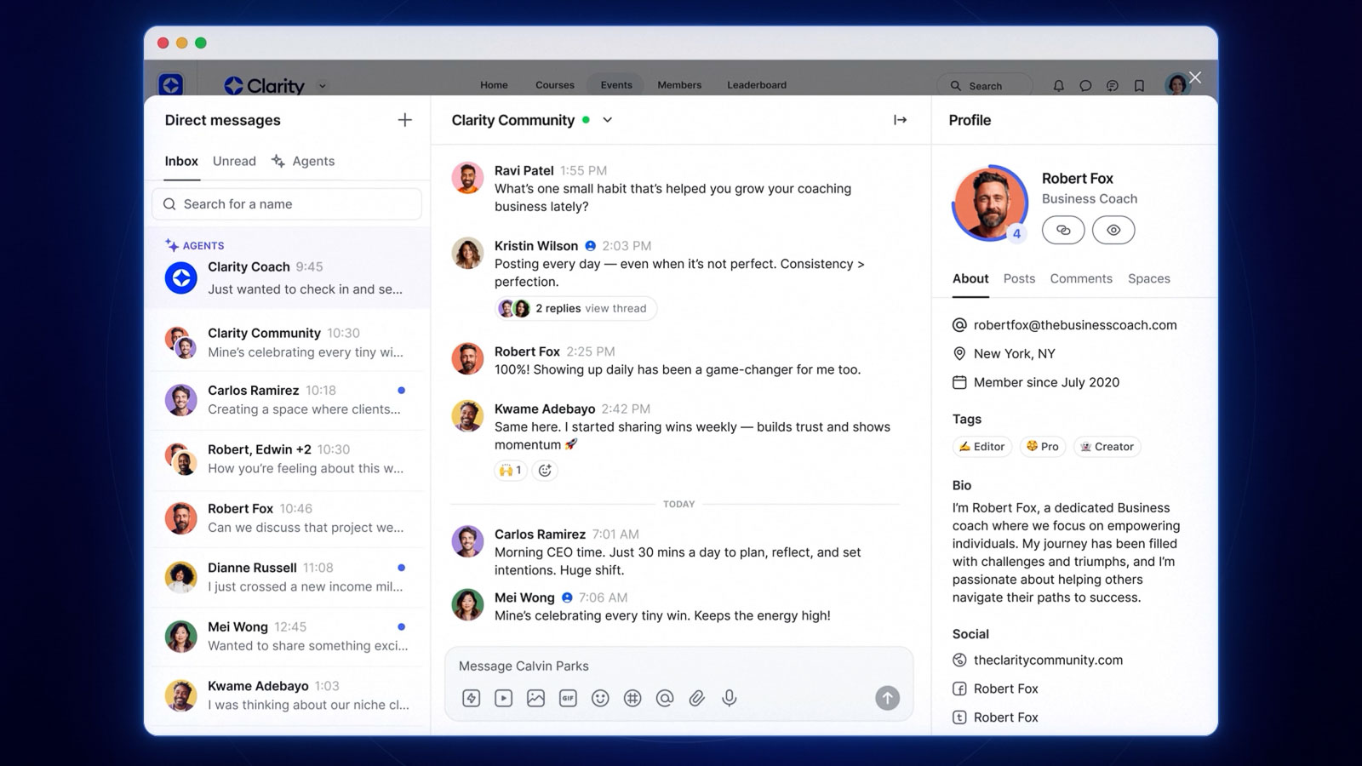Attach a file using the paperclip icon

697,698
